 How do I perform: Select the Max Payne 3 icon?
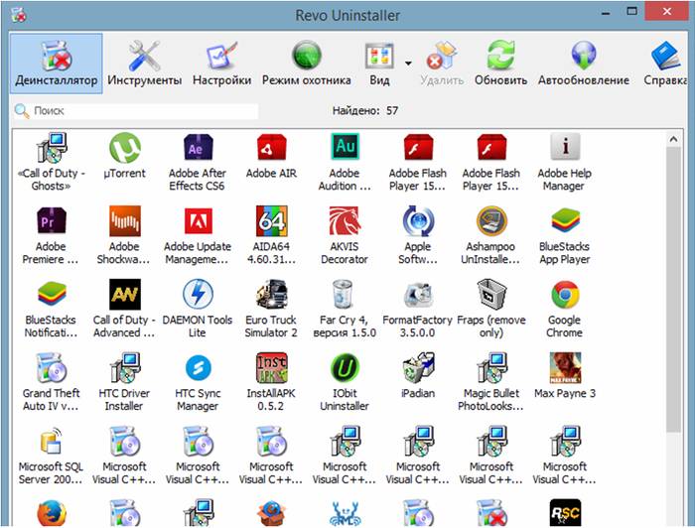pyautogui.click(x=564, y=368)
